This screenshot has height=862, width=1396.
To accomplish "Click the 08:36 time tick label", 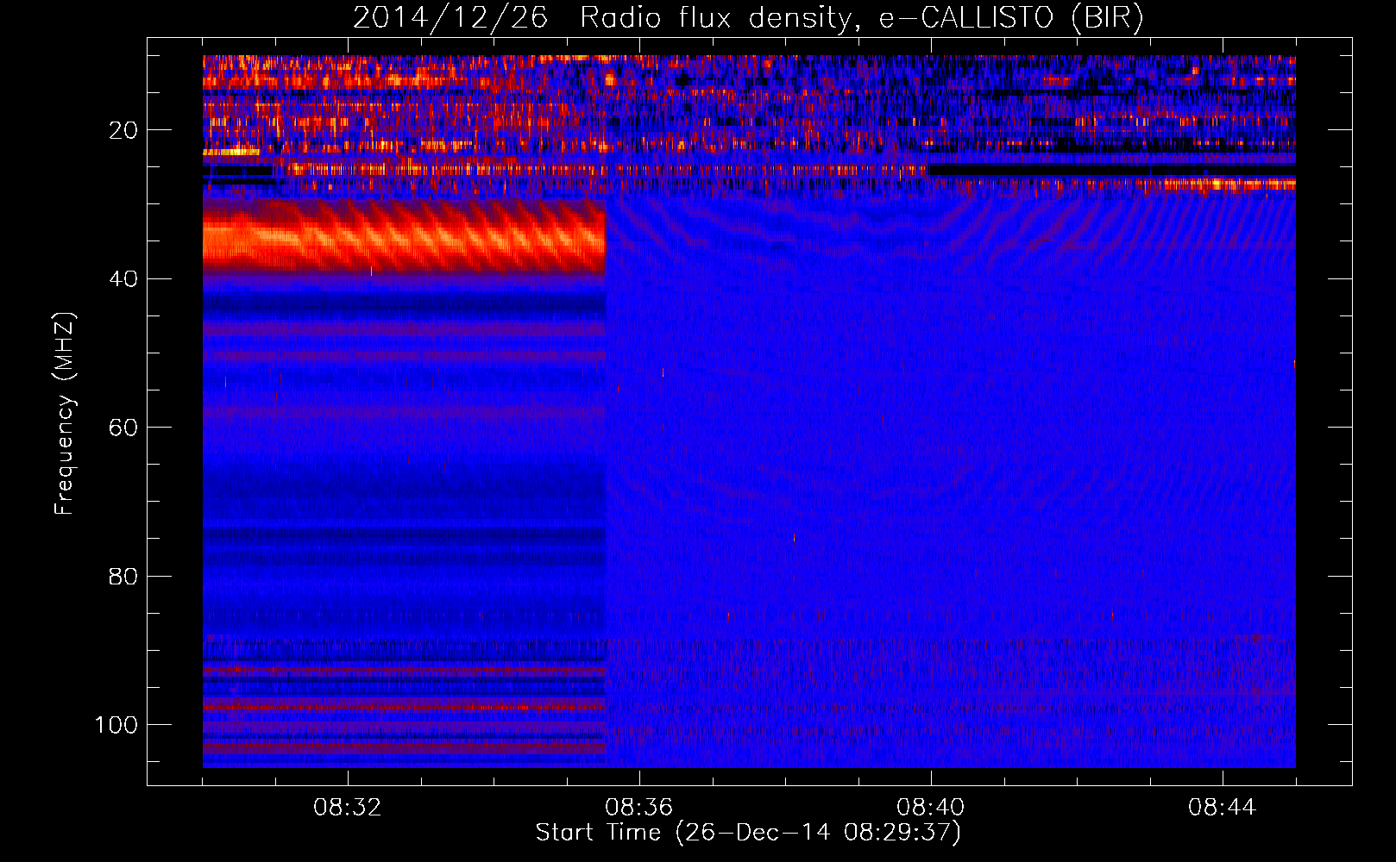I will click(x=639, y=808).
